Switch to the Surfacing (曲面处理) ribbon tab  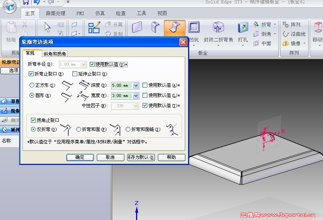[56, 14]
